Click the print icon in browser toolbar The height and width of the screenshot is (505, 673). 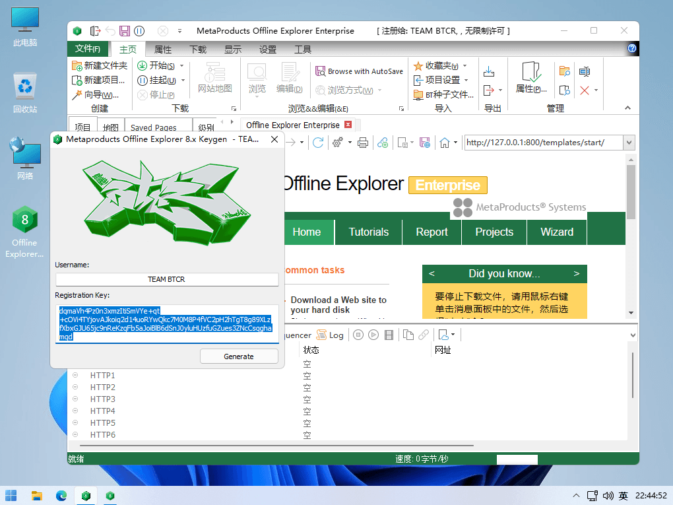(363, 143)
